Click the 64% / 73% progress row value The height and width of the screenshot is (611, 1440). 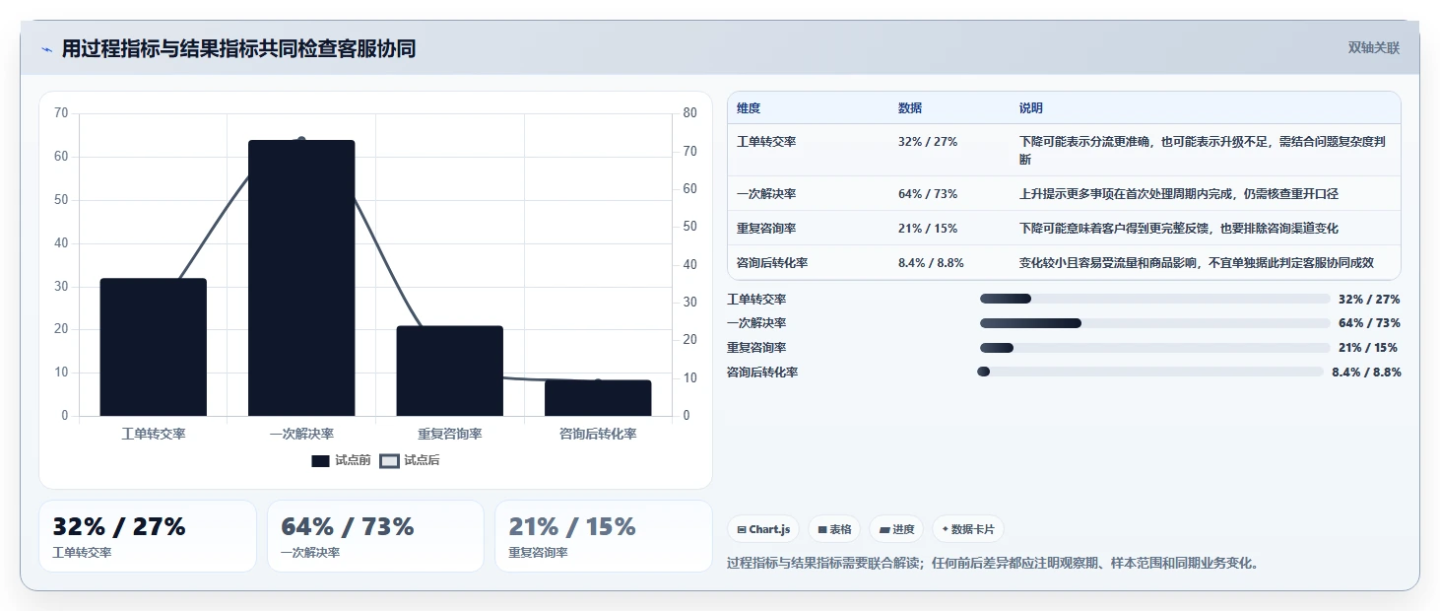tap(1369, 323)
